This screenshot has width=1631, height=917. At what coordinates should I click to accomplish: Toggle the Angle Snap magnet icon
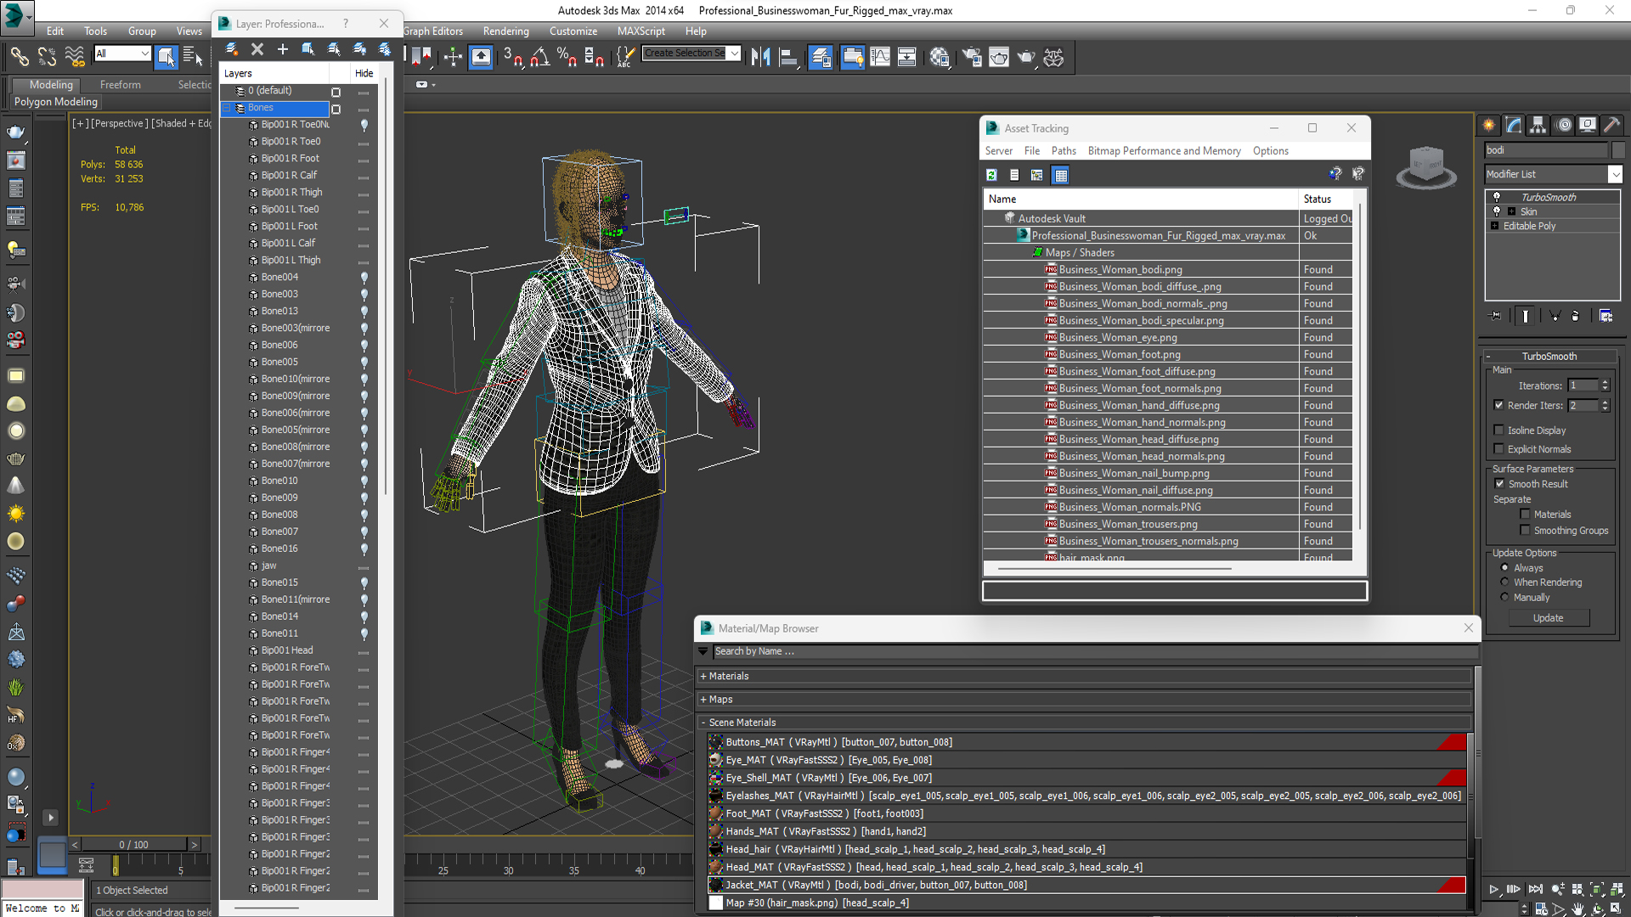[540, 57]
